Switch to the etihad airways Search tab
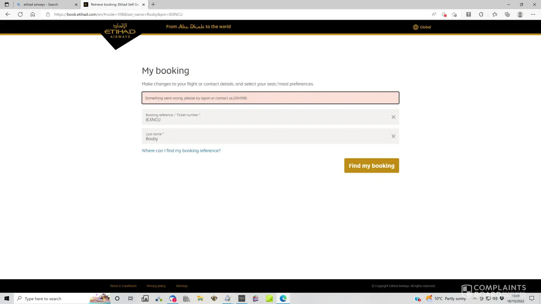Image resolution: width=541 pixels, height=304 pixels. 46,5
